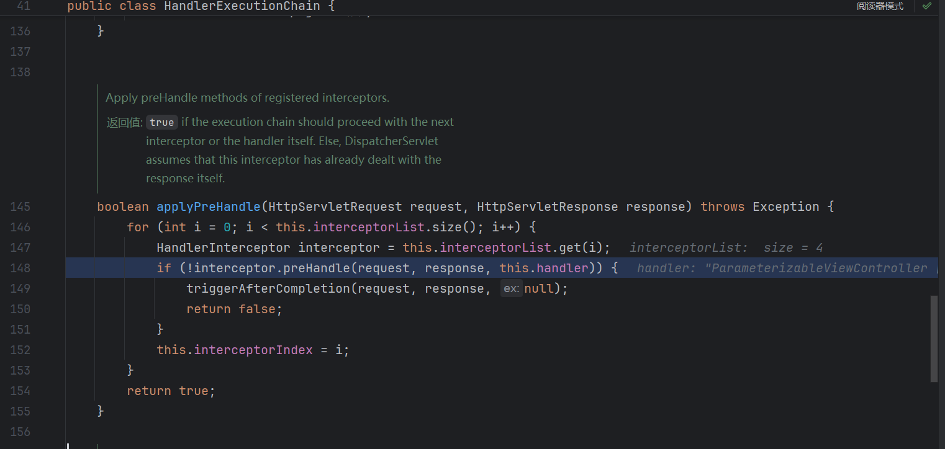Click HandlerInterceptor type on line 147
The height and width of the screenshot is (449, 945).
pos(223,247)
